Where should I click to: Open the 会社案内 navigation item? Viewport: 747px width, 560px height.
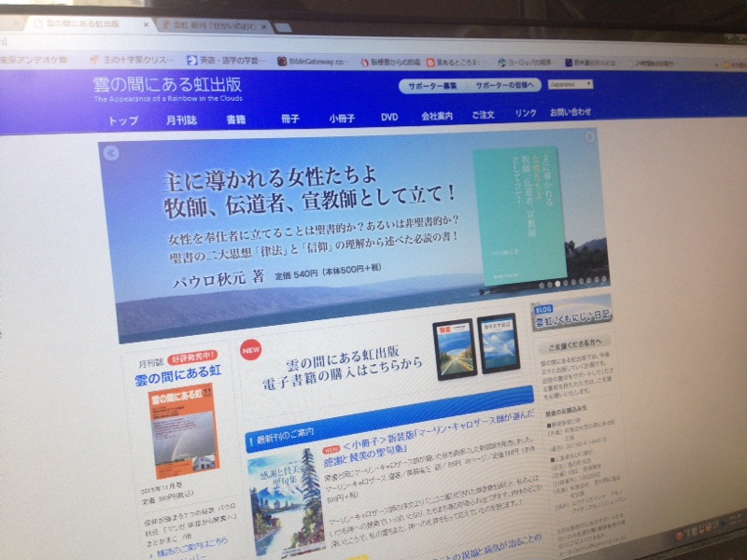pos(436,116)
